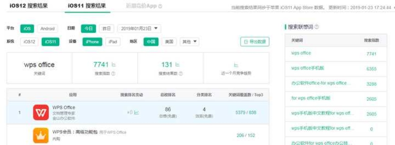Viewport: 395px width, 145px height.
Task: Click keyword coverage link 5379 / 838
Action: 246,112
